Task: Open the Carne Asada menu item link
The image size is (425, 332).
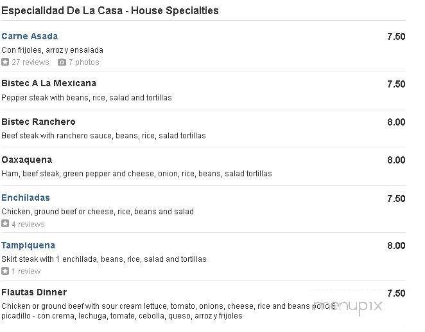Action: point(30,36)
